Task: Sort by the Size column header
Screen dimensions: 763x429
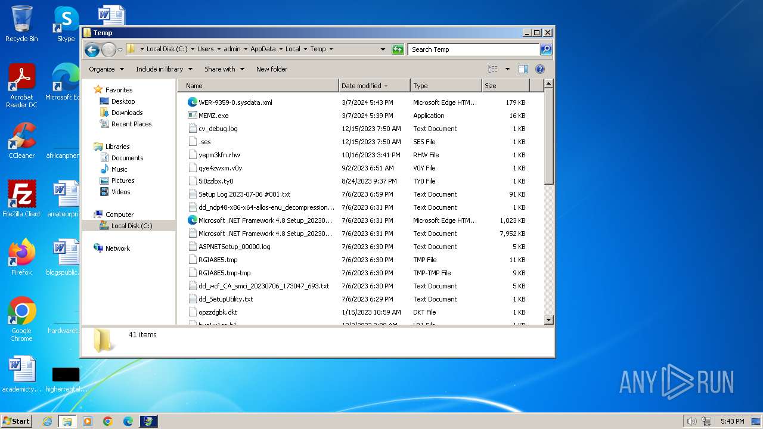Action: click(x=505, y=86)
